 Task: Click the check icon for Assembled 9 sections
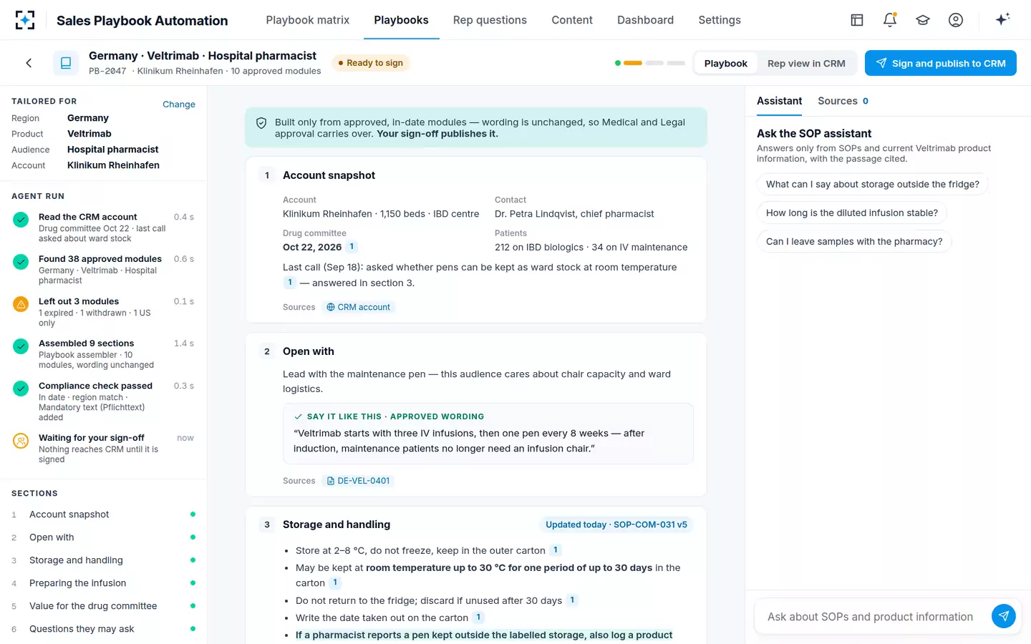(x=21, y=346)
